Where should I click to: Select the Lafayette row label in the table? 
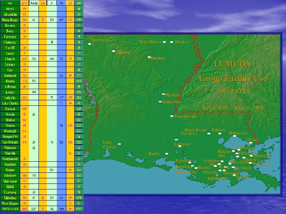tap(10, 98)
